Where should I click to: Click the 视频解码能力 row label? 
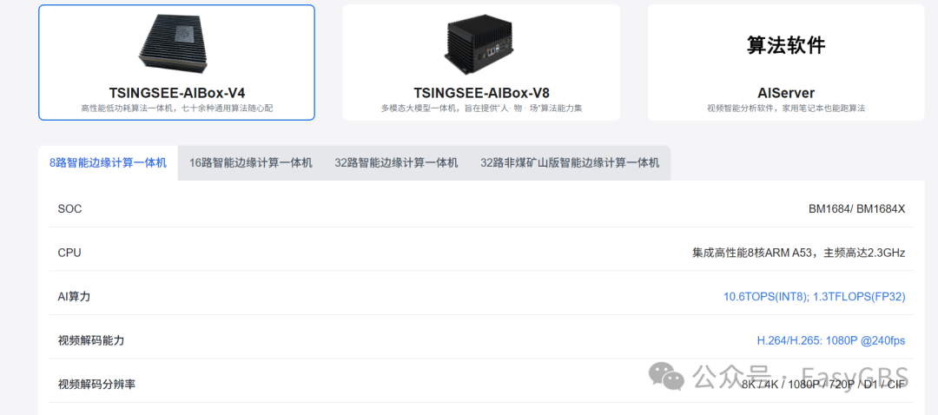tap(91, 341)
